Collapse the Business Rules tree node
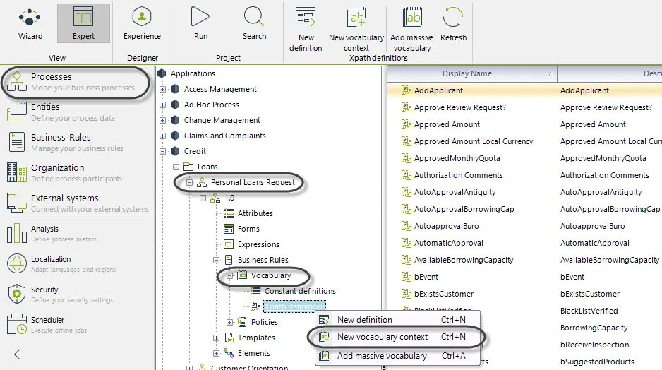The image size is (662, 370). click(216, 260)
